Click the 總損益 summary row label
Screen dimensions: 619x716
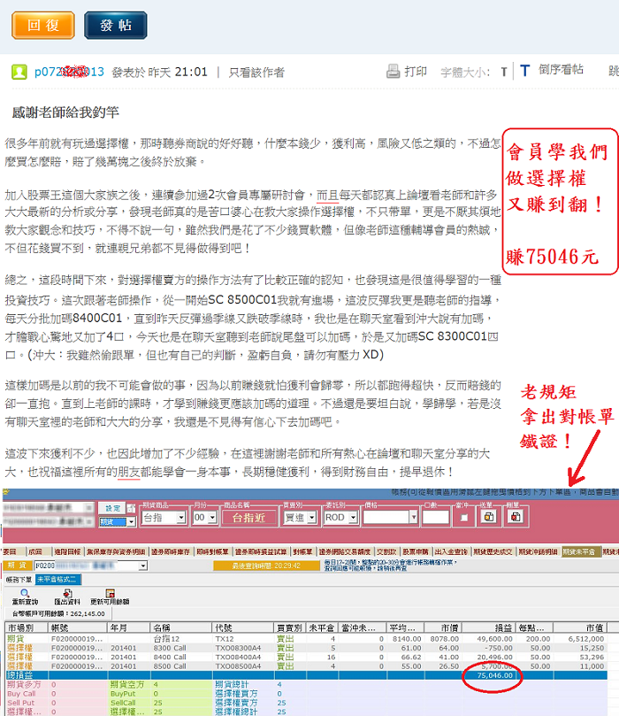pos(20,675)
